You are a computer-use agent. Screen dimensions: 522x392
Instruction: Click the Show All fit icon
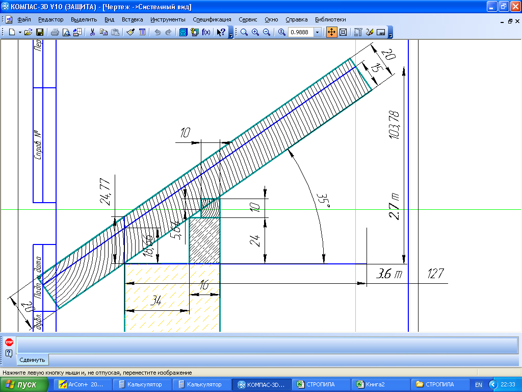(x=343, y=32)
